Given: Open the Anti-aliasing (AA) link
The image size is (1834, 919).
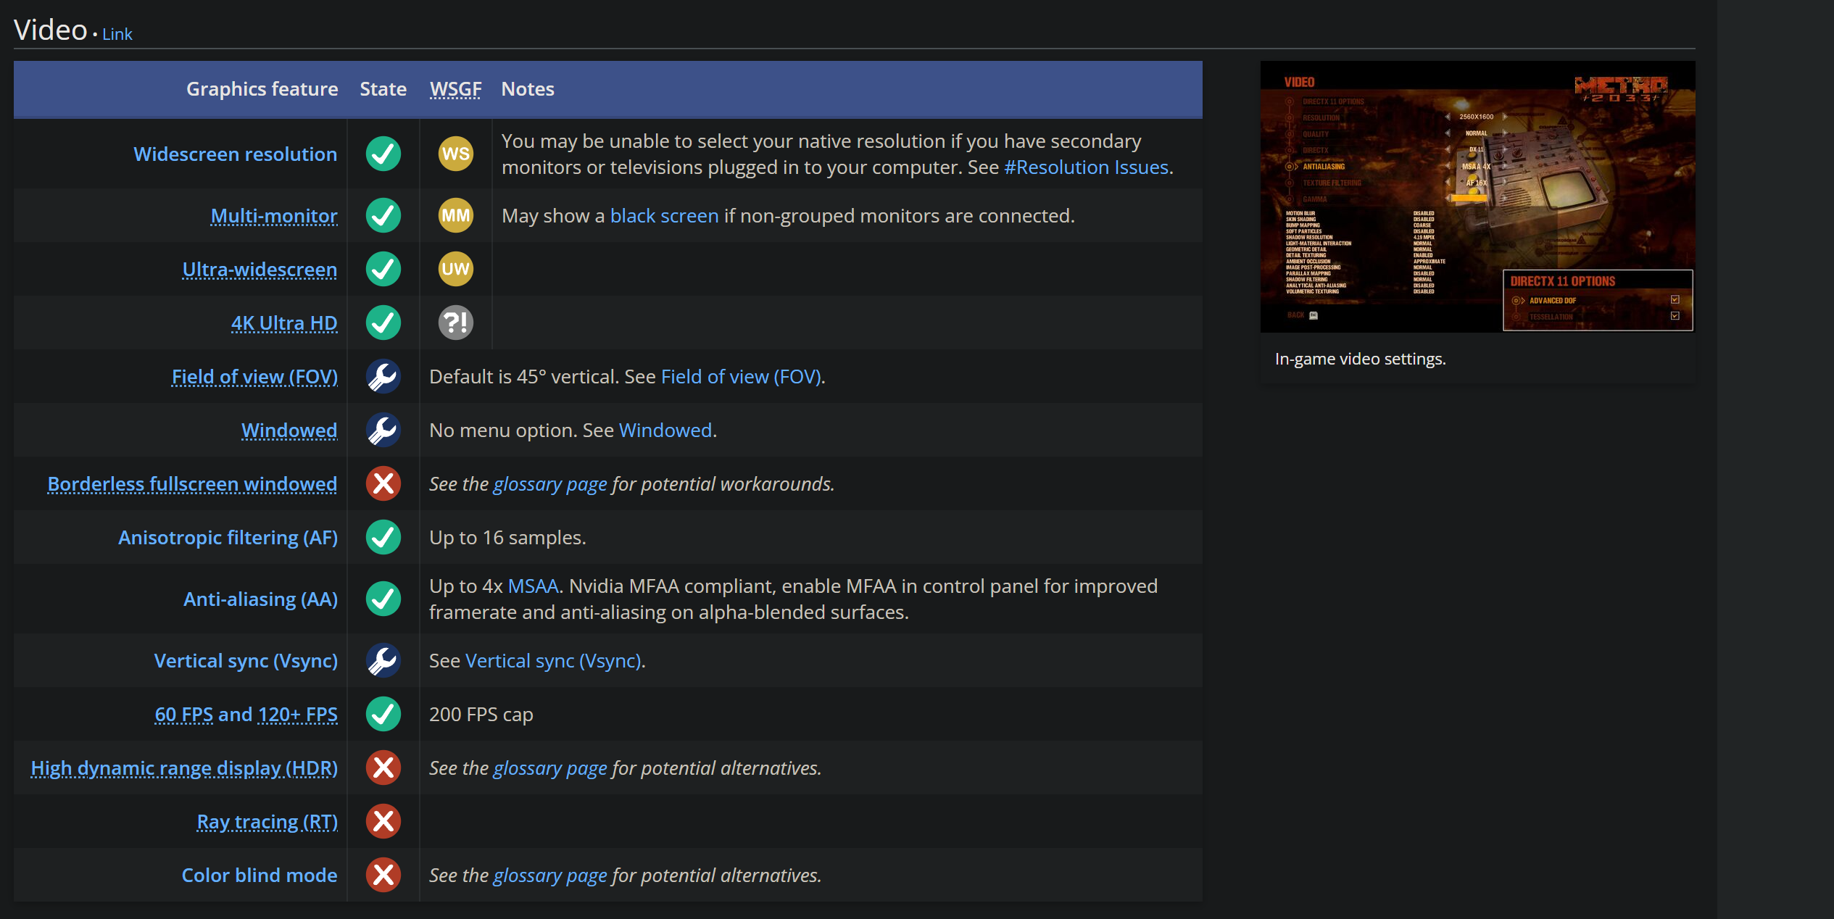Looking at the screenshot, I should pyautogui.click(x=260, y=599).
